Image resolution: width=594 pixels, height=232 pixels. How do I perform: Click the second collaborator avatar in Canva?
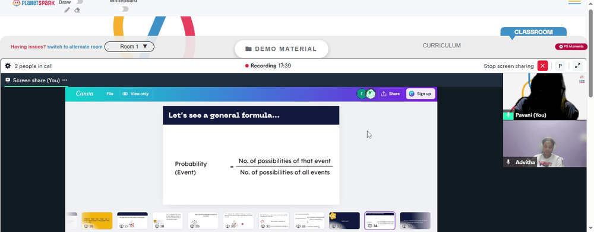[x=371, y=94]
